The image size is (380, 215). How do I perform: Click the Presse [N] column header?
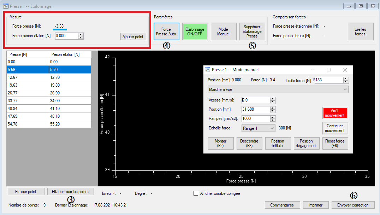[x=28, y=54]
